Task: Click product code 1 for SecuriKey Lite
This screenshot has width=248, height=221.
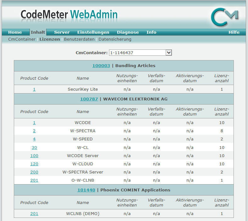Action: coord(34,89)
